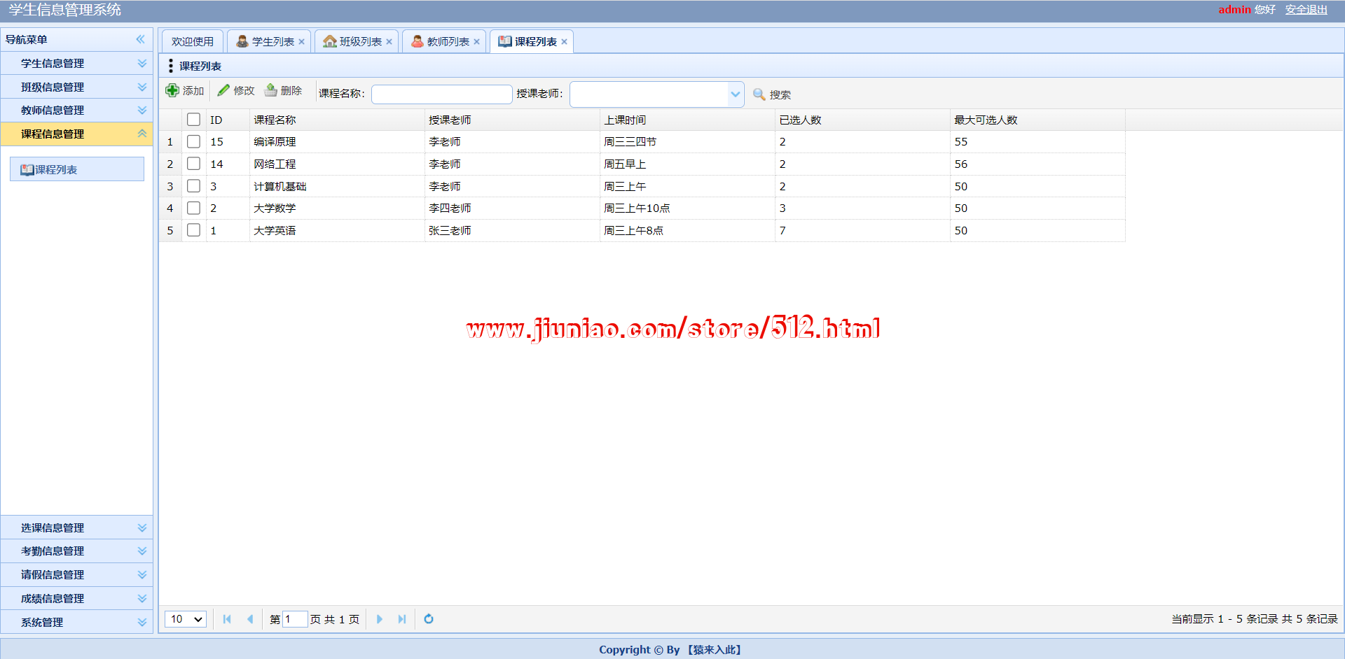Screen dimensions: 1345x659
Task: Click the green add course icon
Action: pos(172,90)
